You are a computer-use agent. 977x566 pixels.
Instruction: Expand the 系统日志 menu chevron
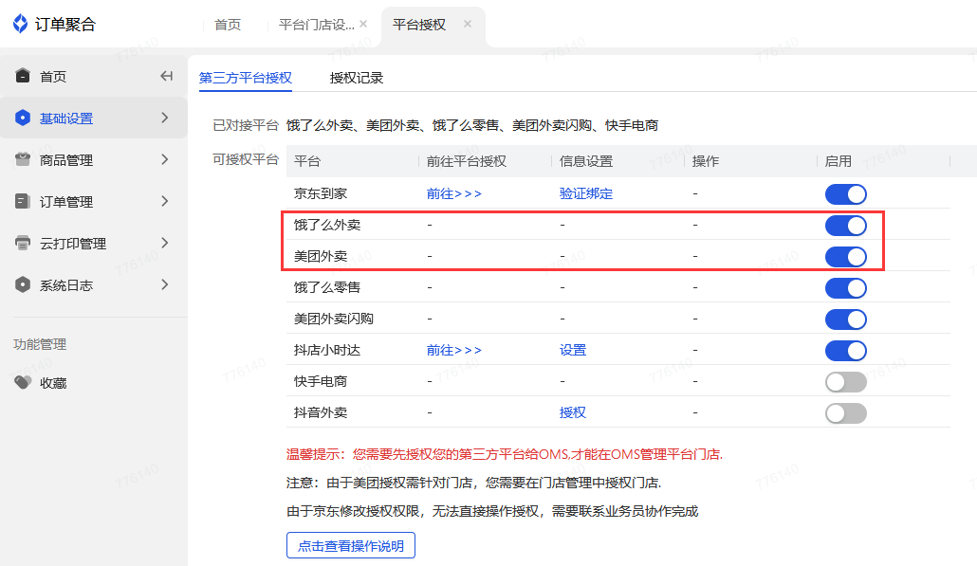click(x=164, y=284)
